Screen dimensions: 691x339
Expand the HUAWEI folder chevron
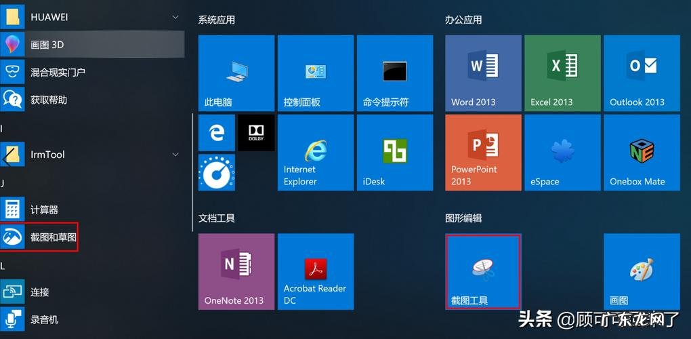[x=175, y=17]
